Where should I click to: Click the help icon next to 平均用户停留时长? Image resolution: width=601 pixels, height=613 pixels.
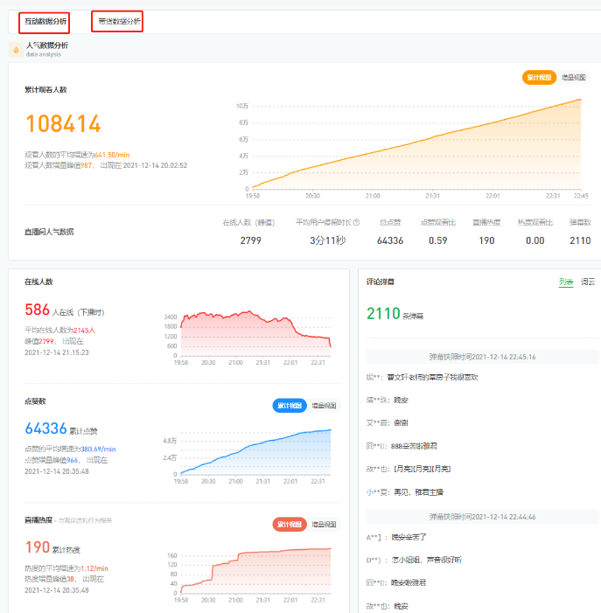[x=353, y=222]
